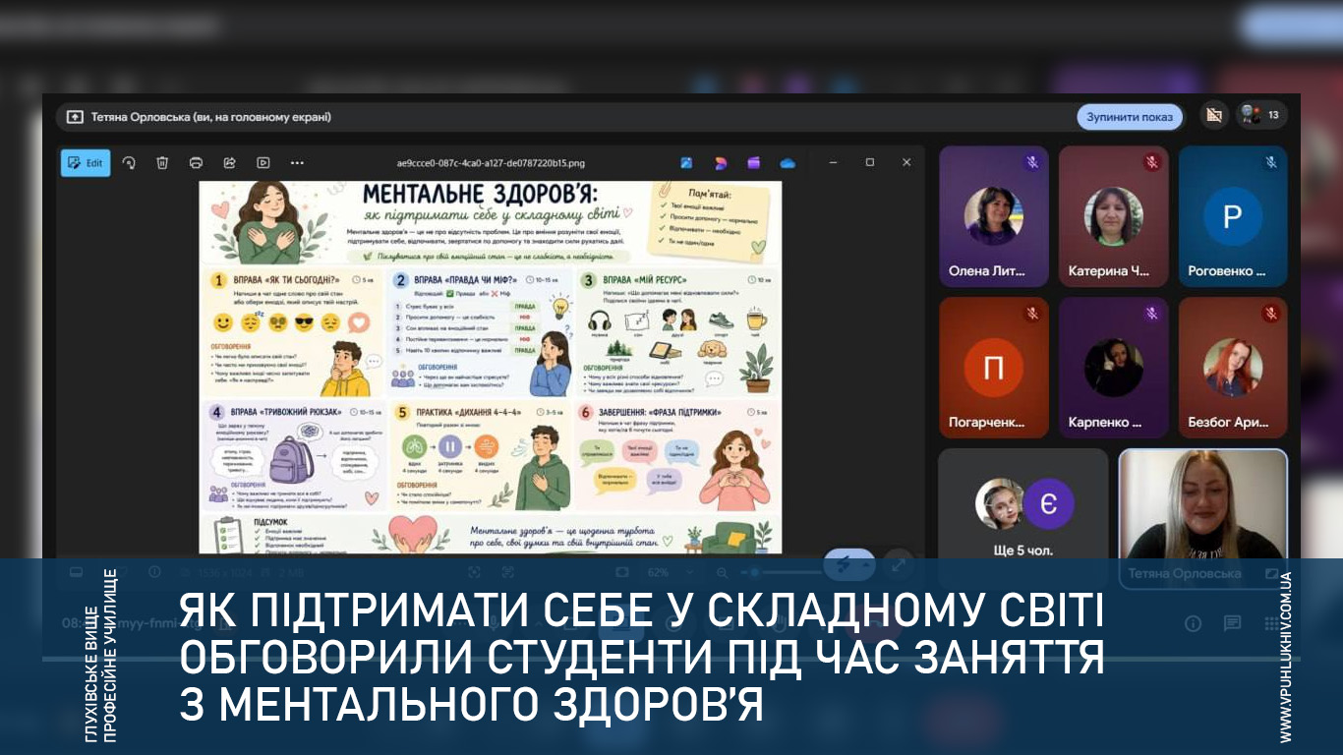Viewport: 1343px width, 755px height.
Task: Open the participants list showing 13
Action: click(x=1261, y=115)
